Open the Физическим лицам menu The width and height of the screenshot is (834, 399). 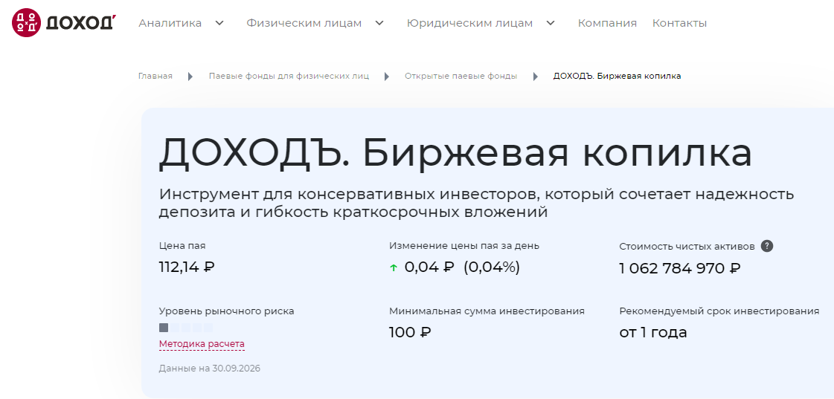click(x=304, y=23)
